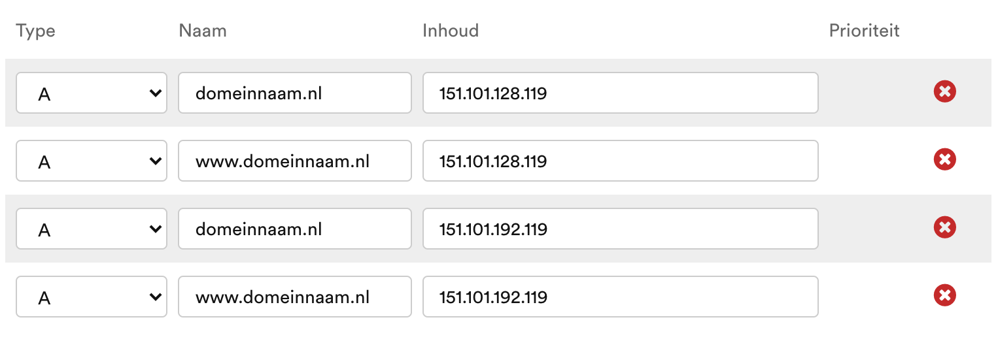This screenshot has width=998, height=341.
Task: Remove the www.domeinnaam.nl record pointing to 151.101.128.119
Action: [x=944, y=160]
